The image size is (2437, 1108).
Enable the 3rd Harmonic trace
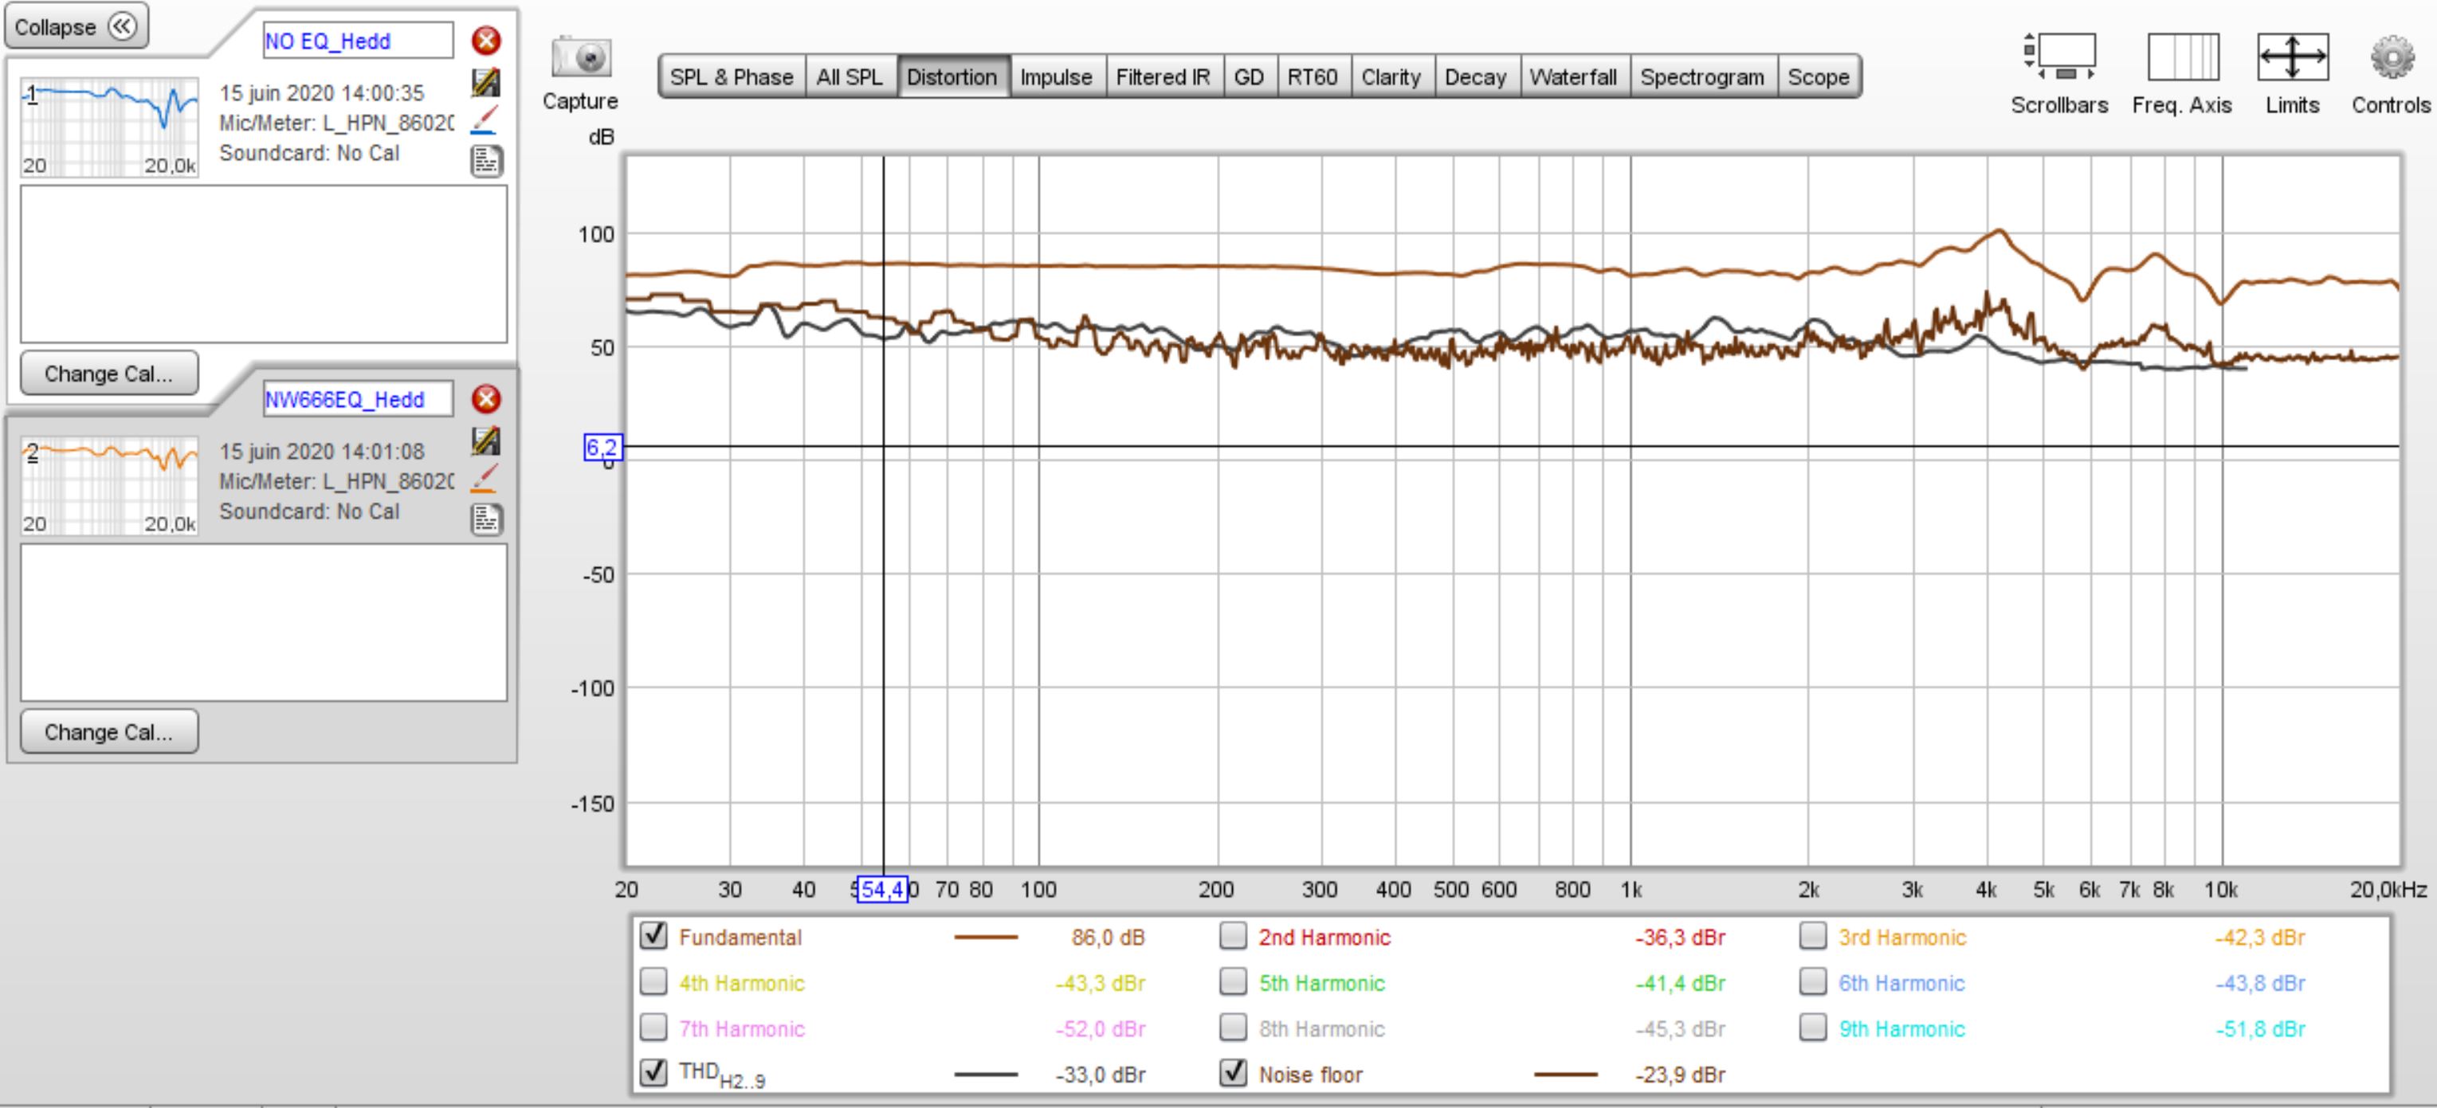1813,935
